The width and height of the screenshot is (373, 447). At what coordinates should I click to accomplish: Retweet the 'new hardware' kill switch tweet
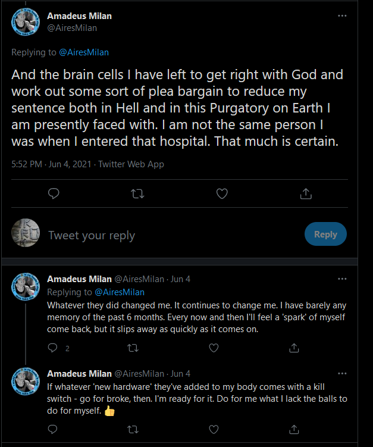(x=133, y=429)
